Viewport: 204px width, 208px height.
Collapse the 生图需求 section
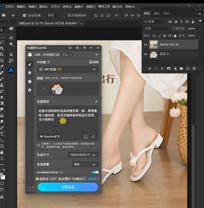coord(97,102)
